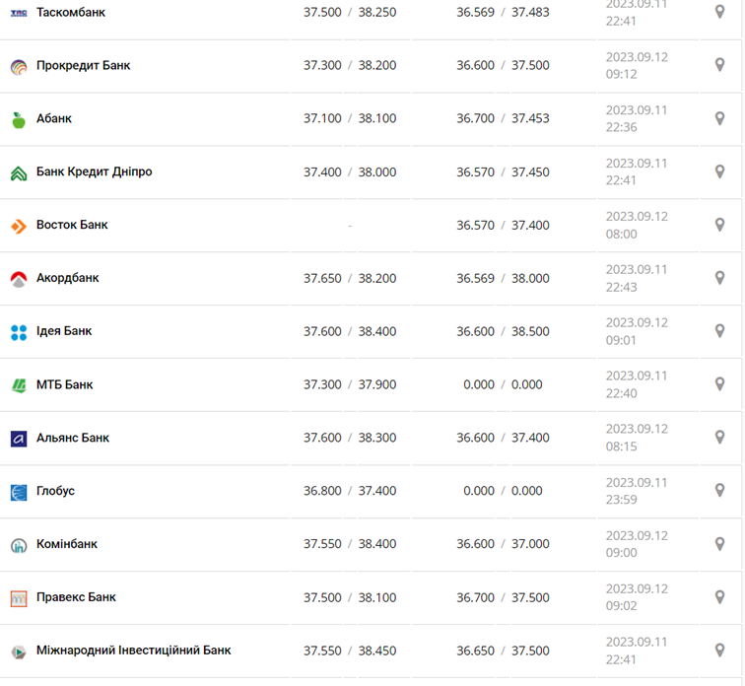Open the Таскомбанк bank link
Image resolution: width=745 pixels, height=686 pixels.
coord(71,13)
